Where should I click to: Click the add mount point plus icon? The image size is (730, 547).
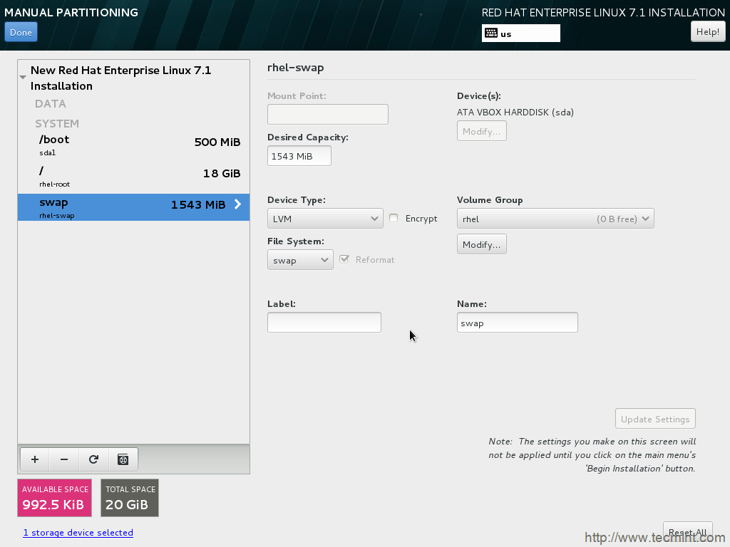point(35,459)
